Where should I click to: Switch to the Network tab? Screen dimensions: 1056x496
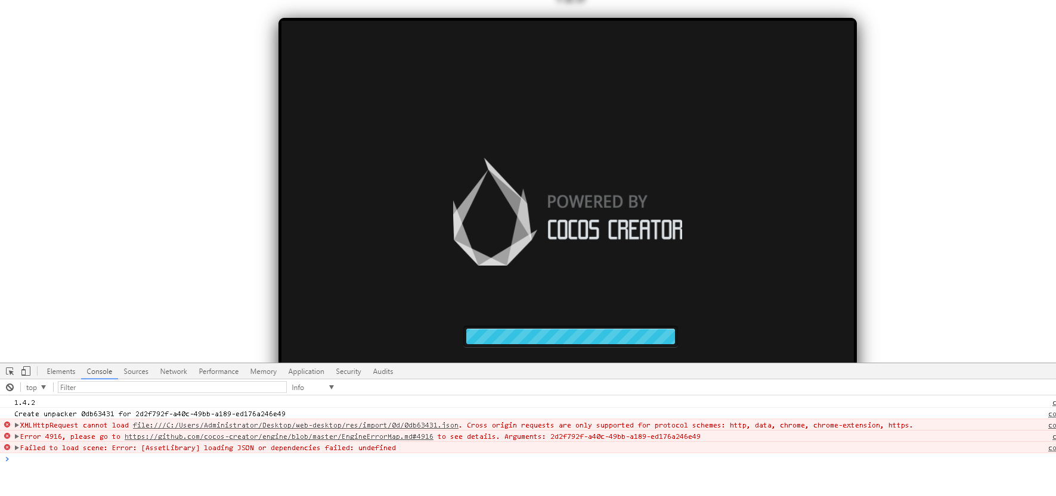pos(174,371)
